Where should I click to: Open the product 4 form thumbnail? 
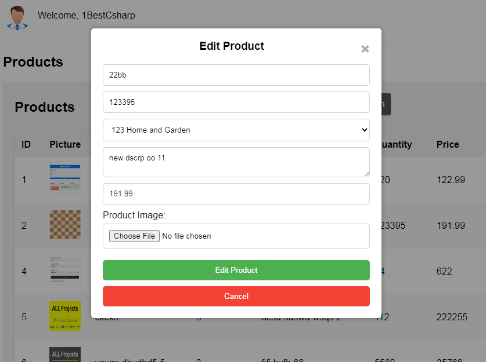(x=65, y=270)
